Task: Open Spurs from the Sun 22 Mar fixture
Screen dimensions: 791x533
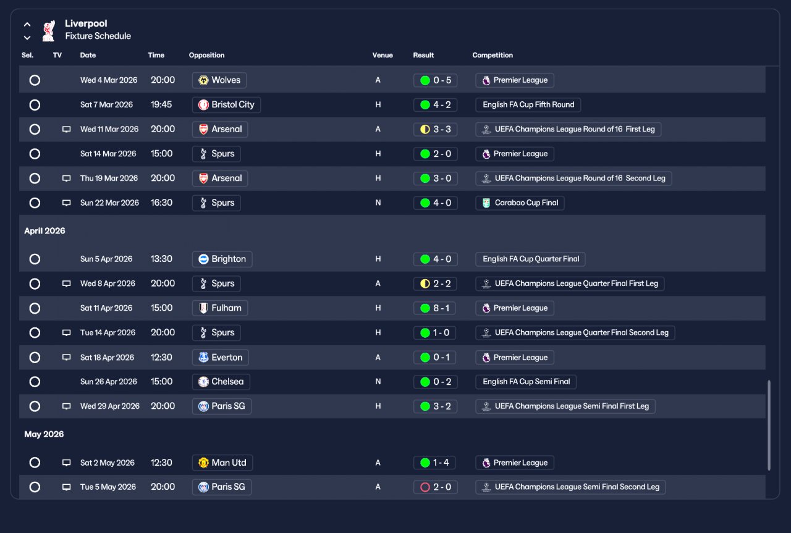Action: (216, 203)
